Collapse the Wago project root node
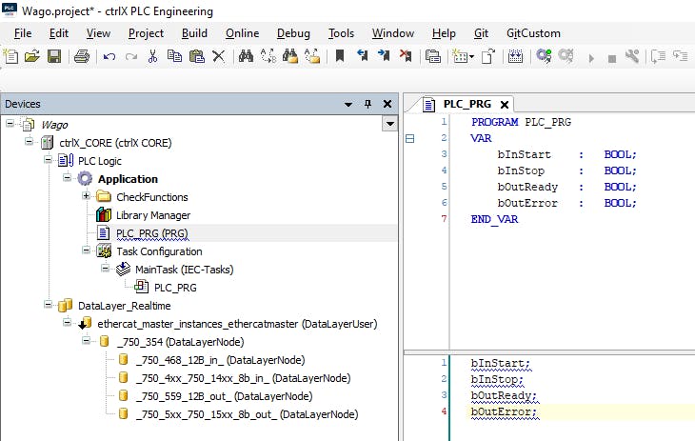The height and width of the screenshot is (441, 695). pos(10,123)
